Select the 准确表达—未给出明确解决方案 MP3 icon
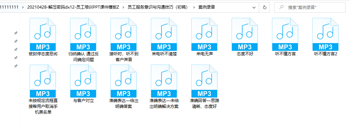 (x=164, y=81)
